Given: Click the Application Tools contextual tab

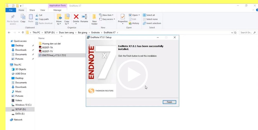Looking at the screenshot, I should tap(58, 6).
